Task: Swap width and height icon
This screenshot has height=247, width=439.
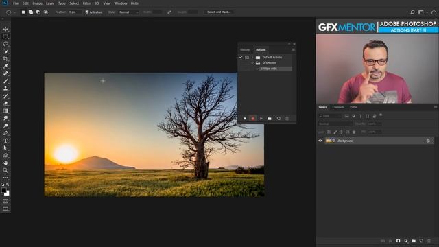Action: [x=169, y=12]
